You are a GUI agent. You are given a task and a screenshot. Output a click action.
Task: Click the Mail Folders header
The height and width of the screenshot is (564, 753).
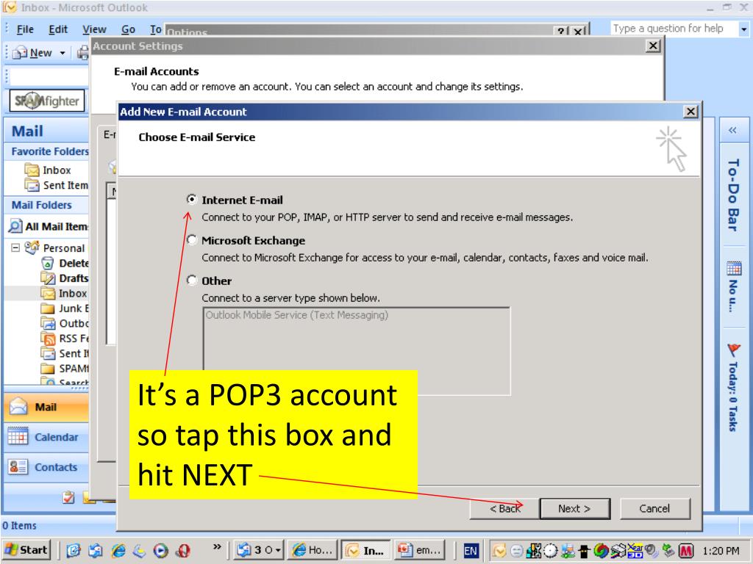(x=46, y=206)
